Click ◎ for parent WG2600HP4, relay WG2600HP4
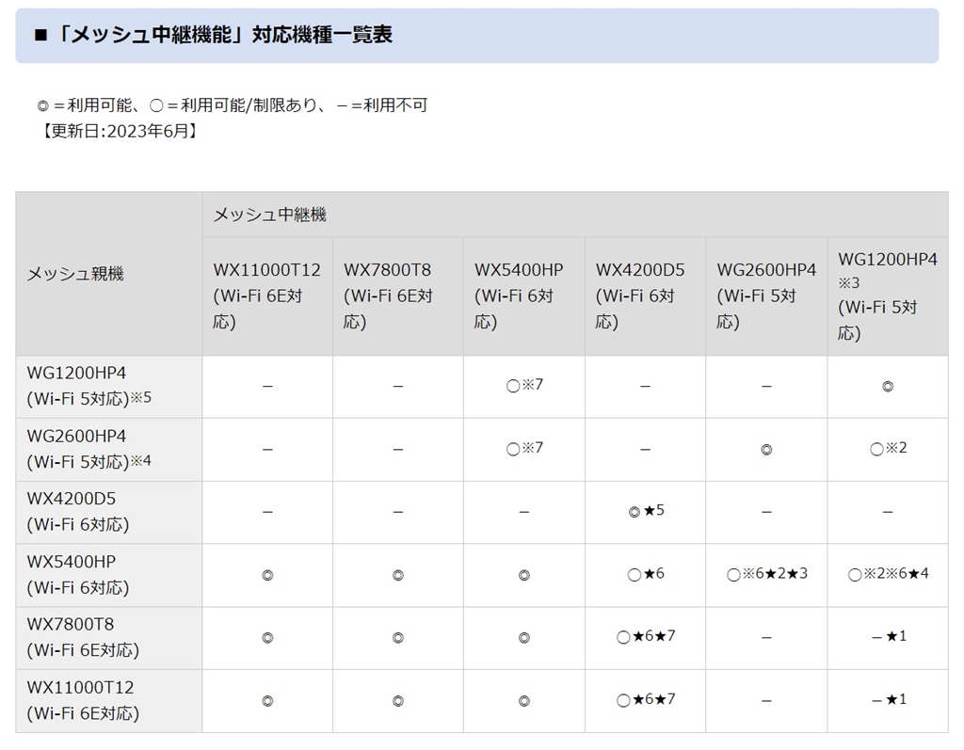The height and width of the screenshot is (750, 964). pyautogui.click(x=766, y=450)
